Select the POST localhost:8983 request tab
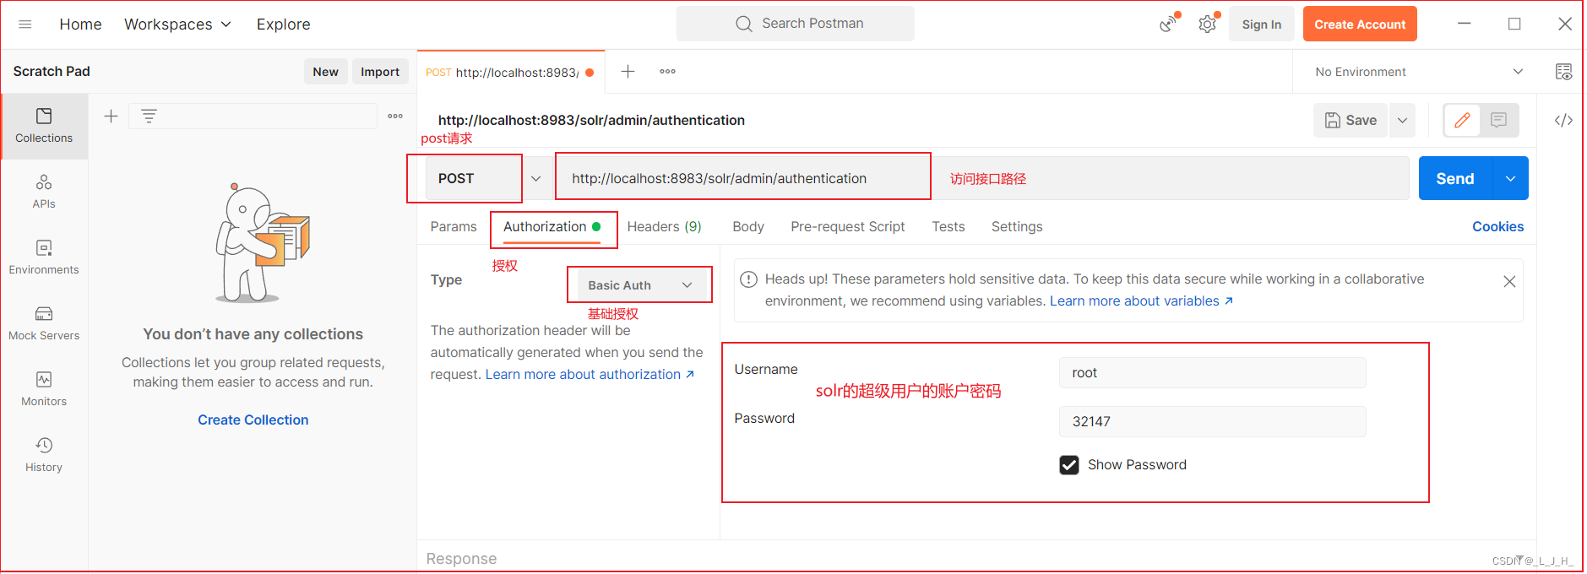1587x574 pixels. pyautogui.click(x=509, y=73)
